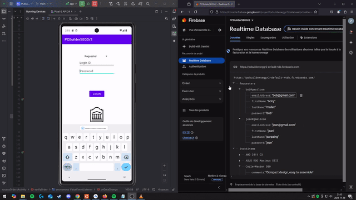Click the horizontal scrollbar under the database view
This screenshot has height=200, width=356.
coord(265,190)
